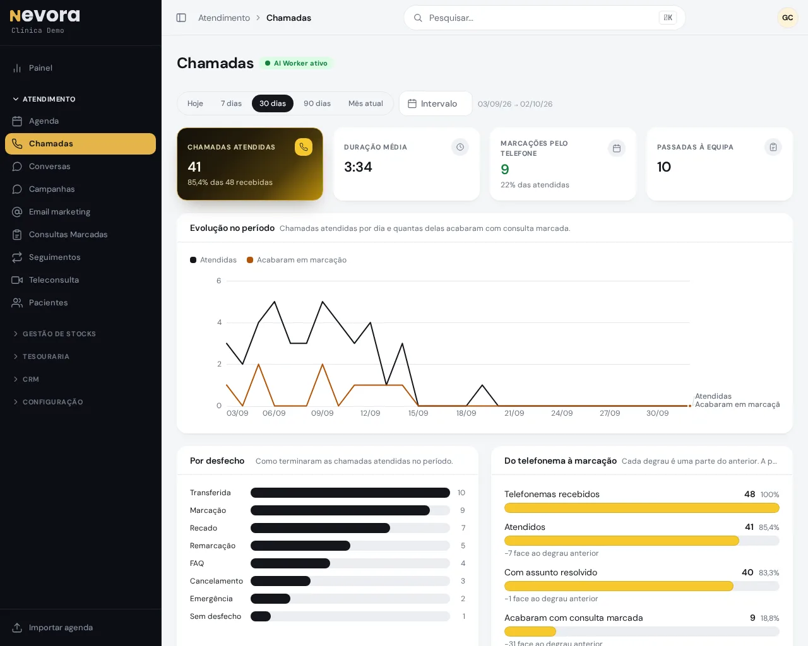Select the Mês atual tab
Image resolution: width=808 pixels, height=646 pixels.
365,103
